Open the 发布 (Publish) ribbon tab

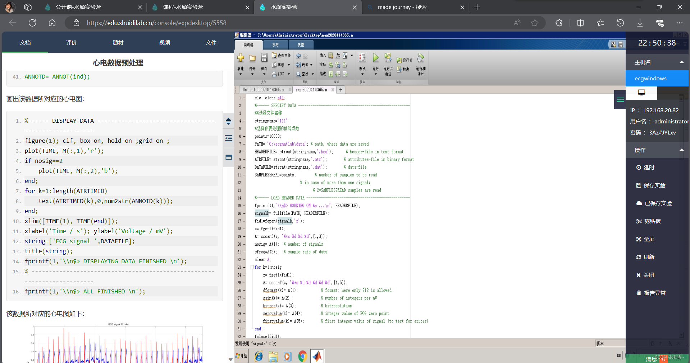[275, 45]
